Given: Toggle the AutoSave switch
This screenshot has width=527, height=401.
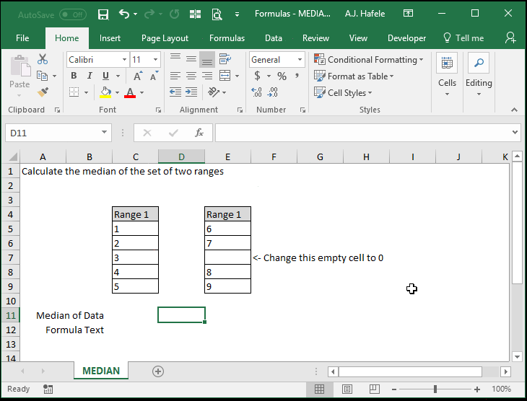Looking at the screenshot, I should (x=73, y=14).
